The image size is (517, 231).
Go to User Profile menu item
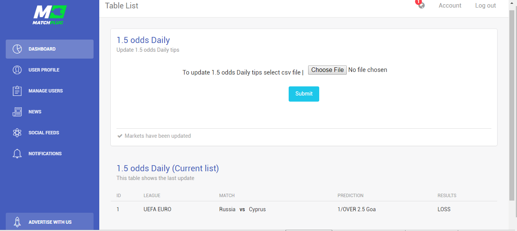50,70
